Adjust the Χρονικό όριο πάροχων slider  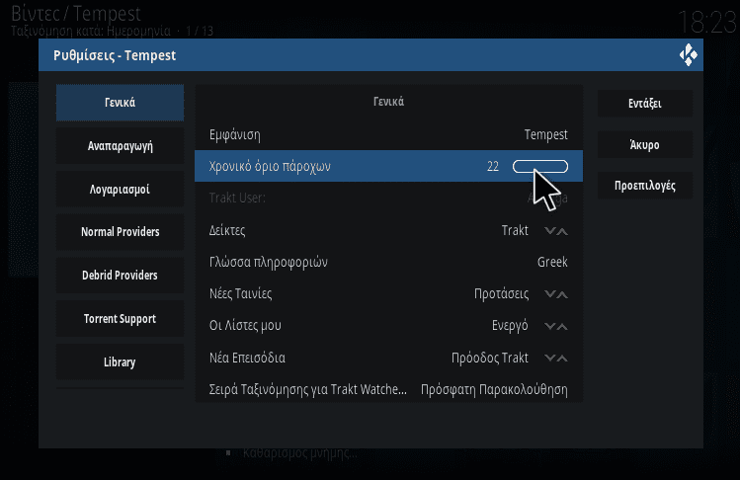tap(540, 166)
